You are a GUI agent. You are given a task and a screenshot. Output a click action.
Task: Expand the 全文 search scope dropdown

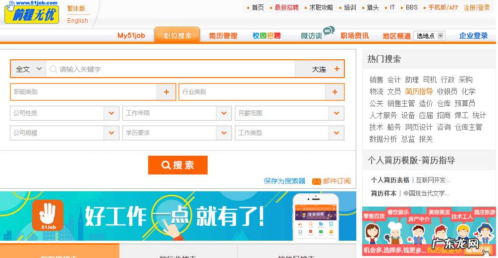point(28,69)
